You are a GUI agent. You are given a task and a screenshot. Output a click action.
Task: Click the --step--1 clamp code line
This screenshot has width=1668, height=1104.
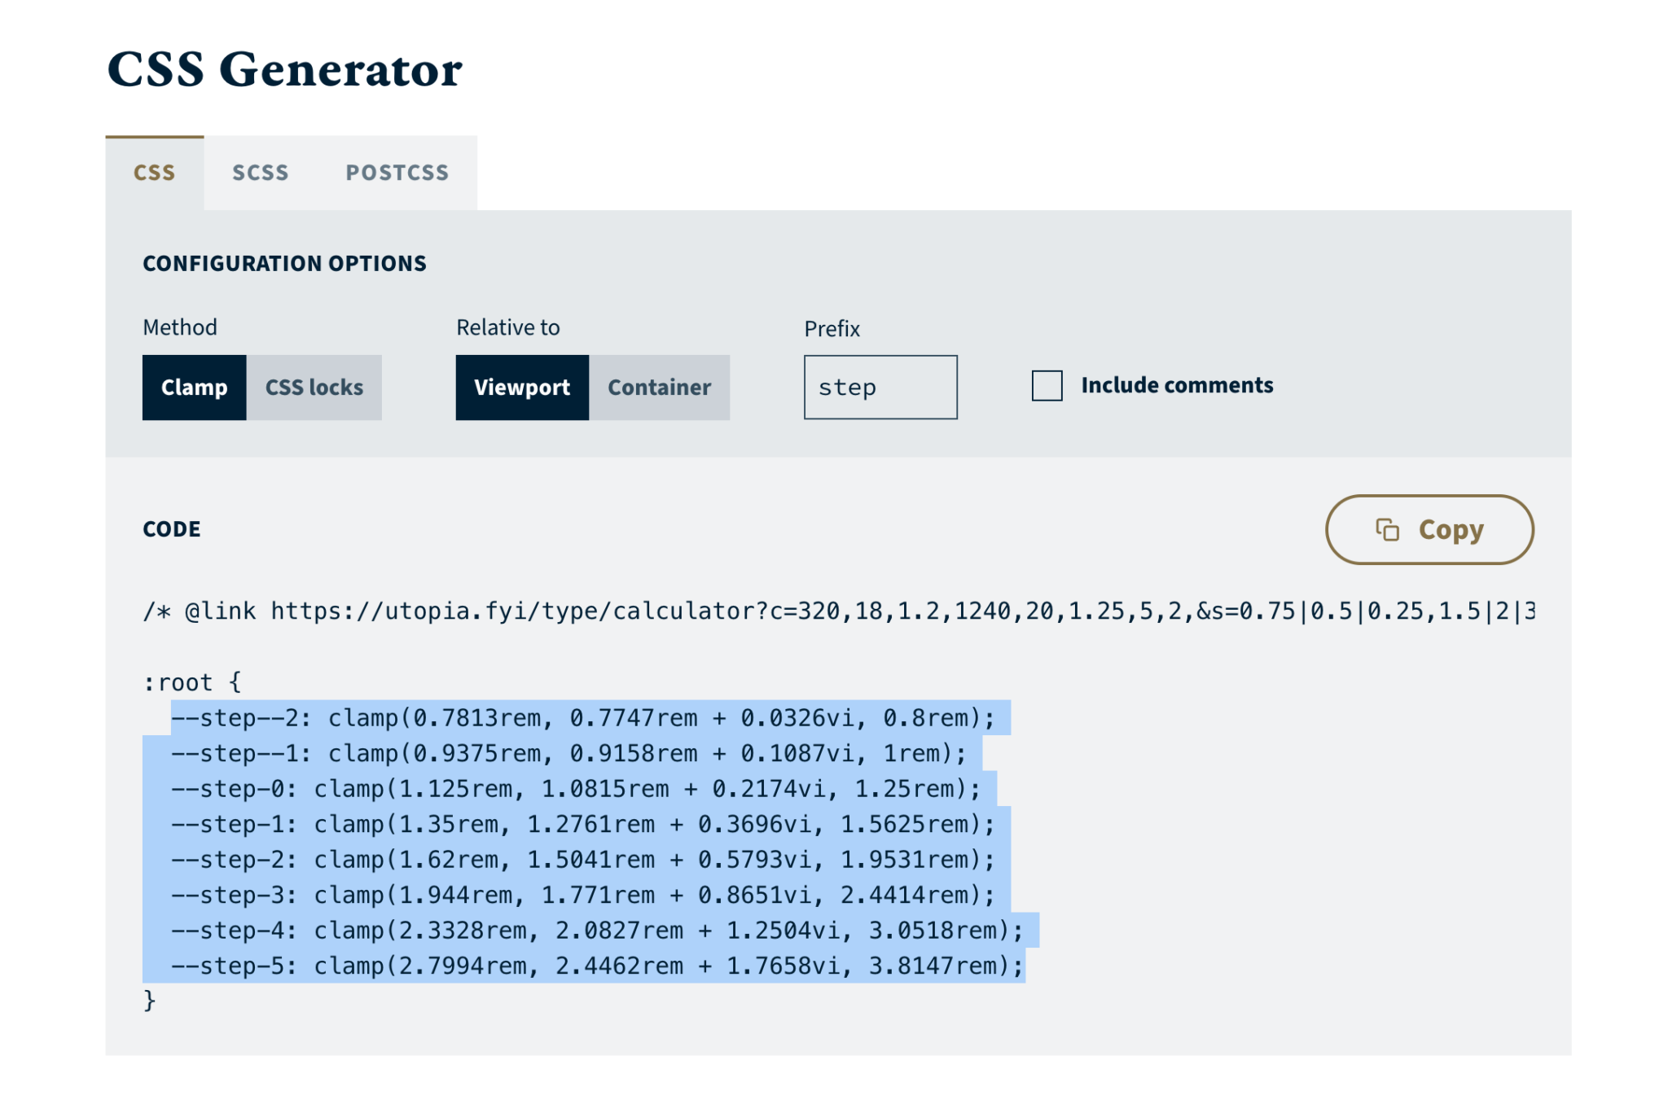click(568, 753)
